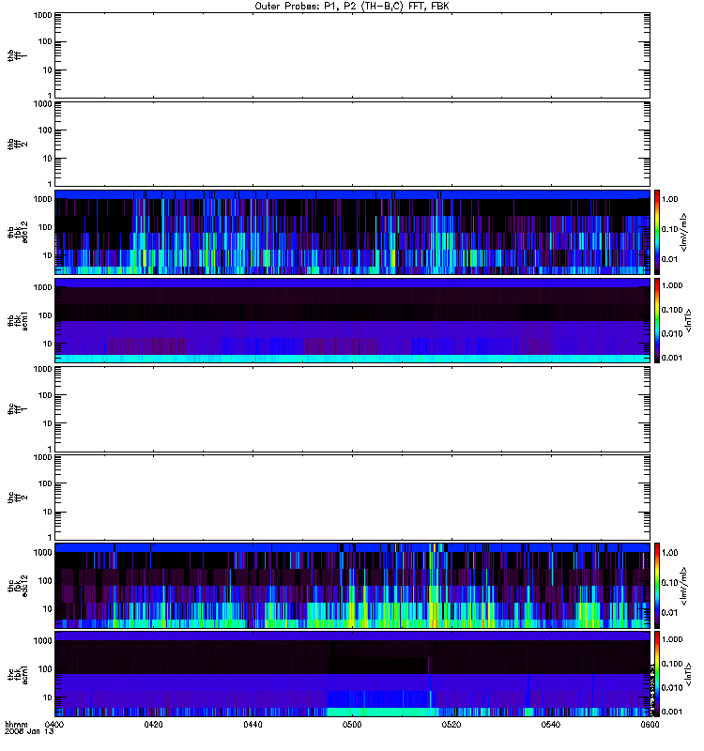Click the 'thc fff 2' y-axis title
Viewport: 704px width, 751px height.
[18, 498]
